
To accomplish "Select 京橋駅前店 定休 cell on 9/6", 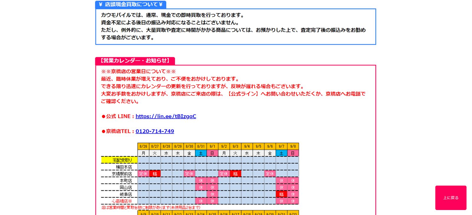I will click(270, 174).
